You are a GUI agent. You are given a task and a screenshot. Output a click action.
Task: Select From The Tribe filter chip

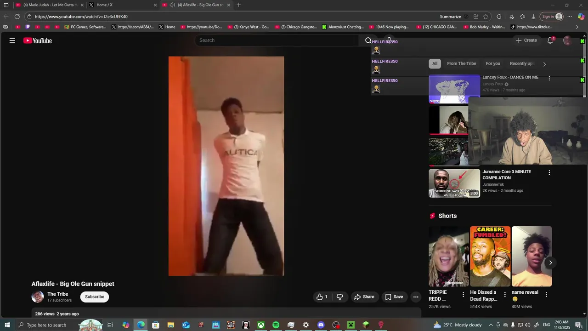click(x=462, y=64)
